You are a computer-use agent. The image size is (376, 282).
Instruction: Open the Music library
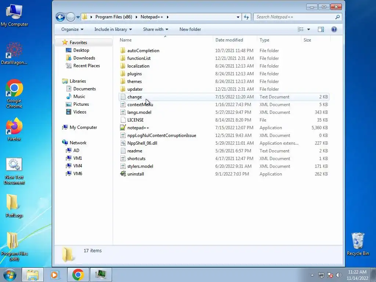pyautogui.click(x=79, y=97)
